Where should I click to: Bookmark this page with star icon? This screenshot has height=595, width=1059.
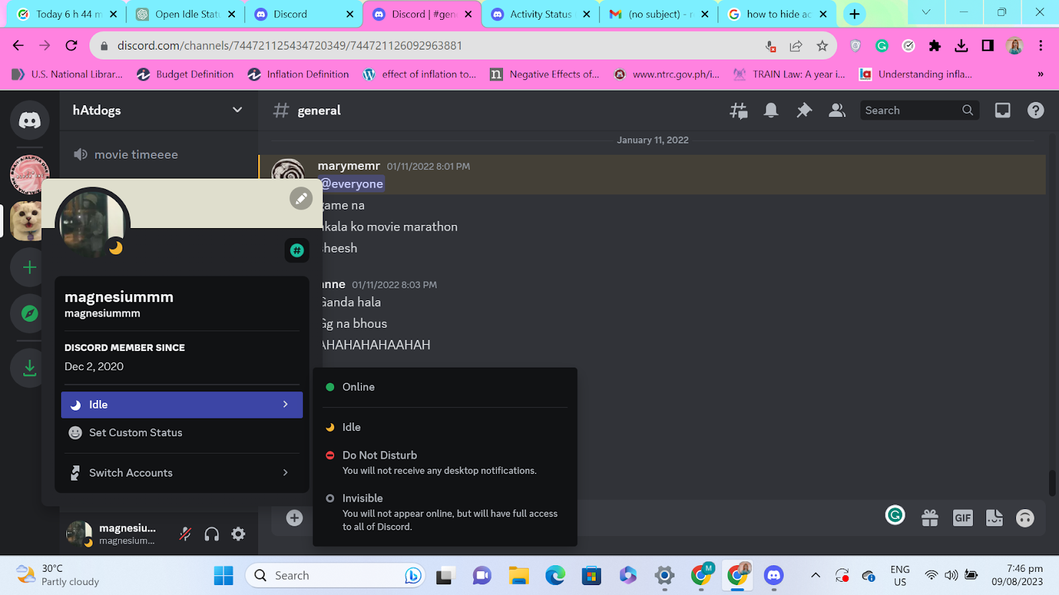(822, 46)
